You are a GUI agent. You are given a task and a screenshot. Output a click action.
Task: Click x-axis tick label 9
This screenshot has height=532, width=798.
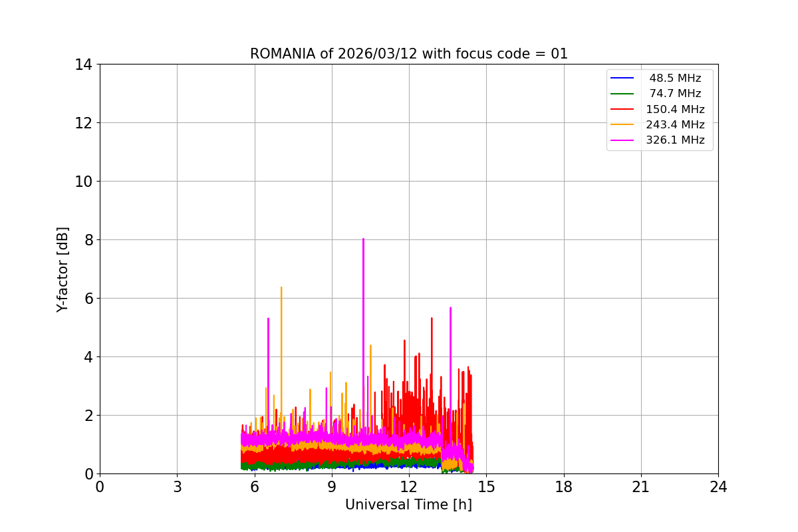[x=332, y=487]
